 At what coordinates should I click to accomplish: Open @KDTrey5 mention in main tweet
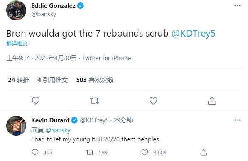(x=193, y=34)
